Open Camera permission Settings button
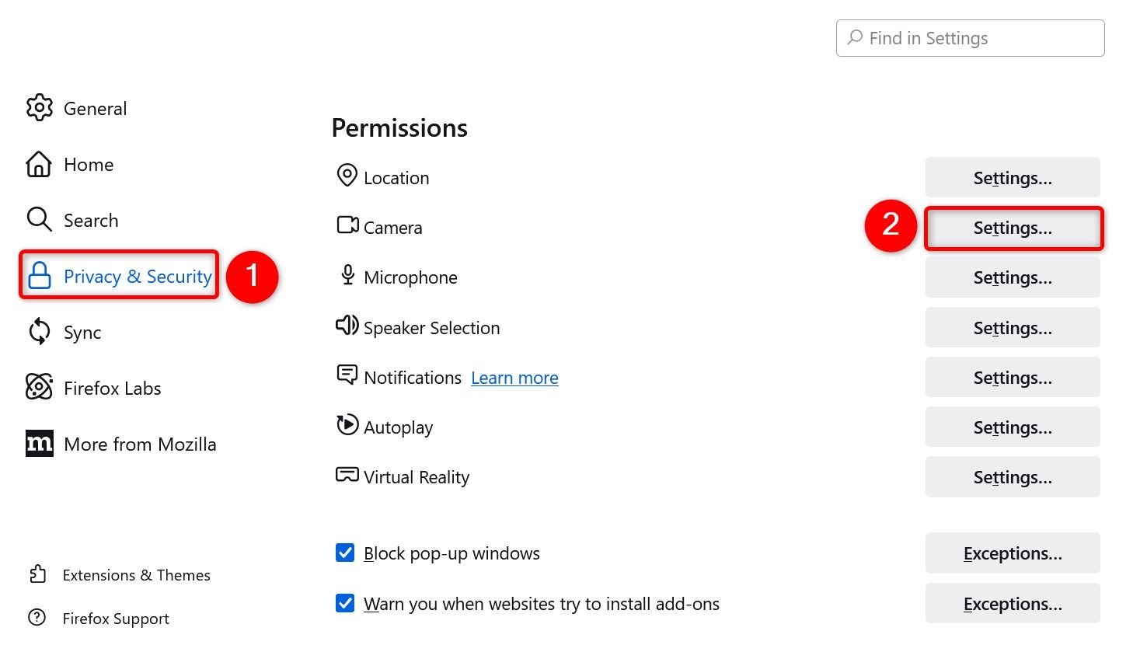 pos(1013,228)
